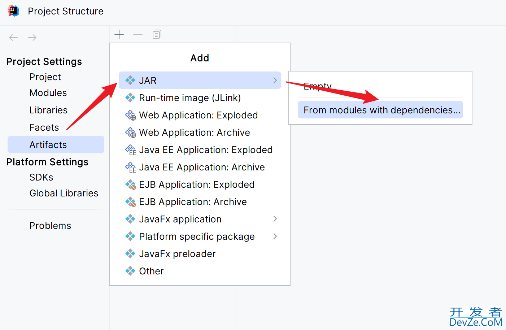Click the Run-time image icon
This screenshot has height=330, width=506.
pyautogui.click(x=130, y=97)
